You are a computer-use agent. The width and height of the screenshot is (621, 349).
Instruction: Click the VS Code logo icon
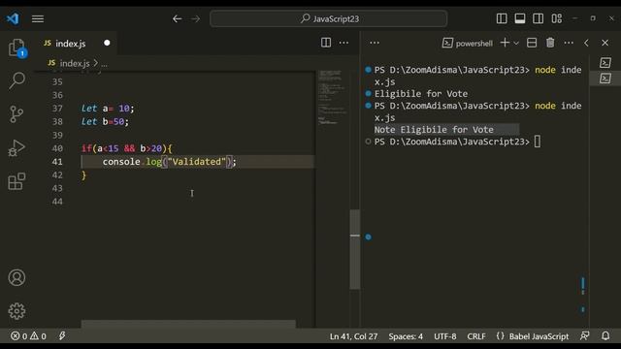(13, 18)
